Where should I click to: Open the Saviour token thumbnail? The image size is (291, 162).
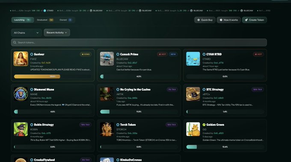tap(21, 59)
